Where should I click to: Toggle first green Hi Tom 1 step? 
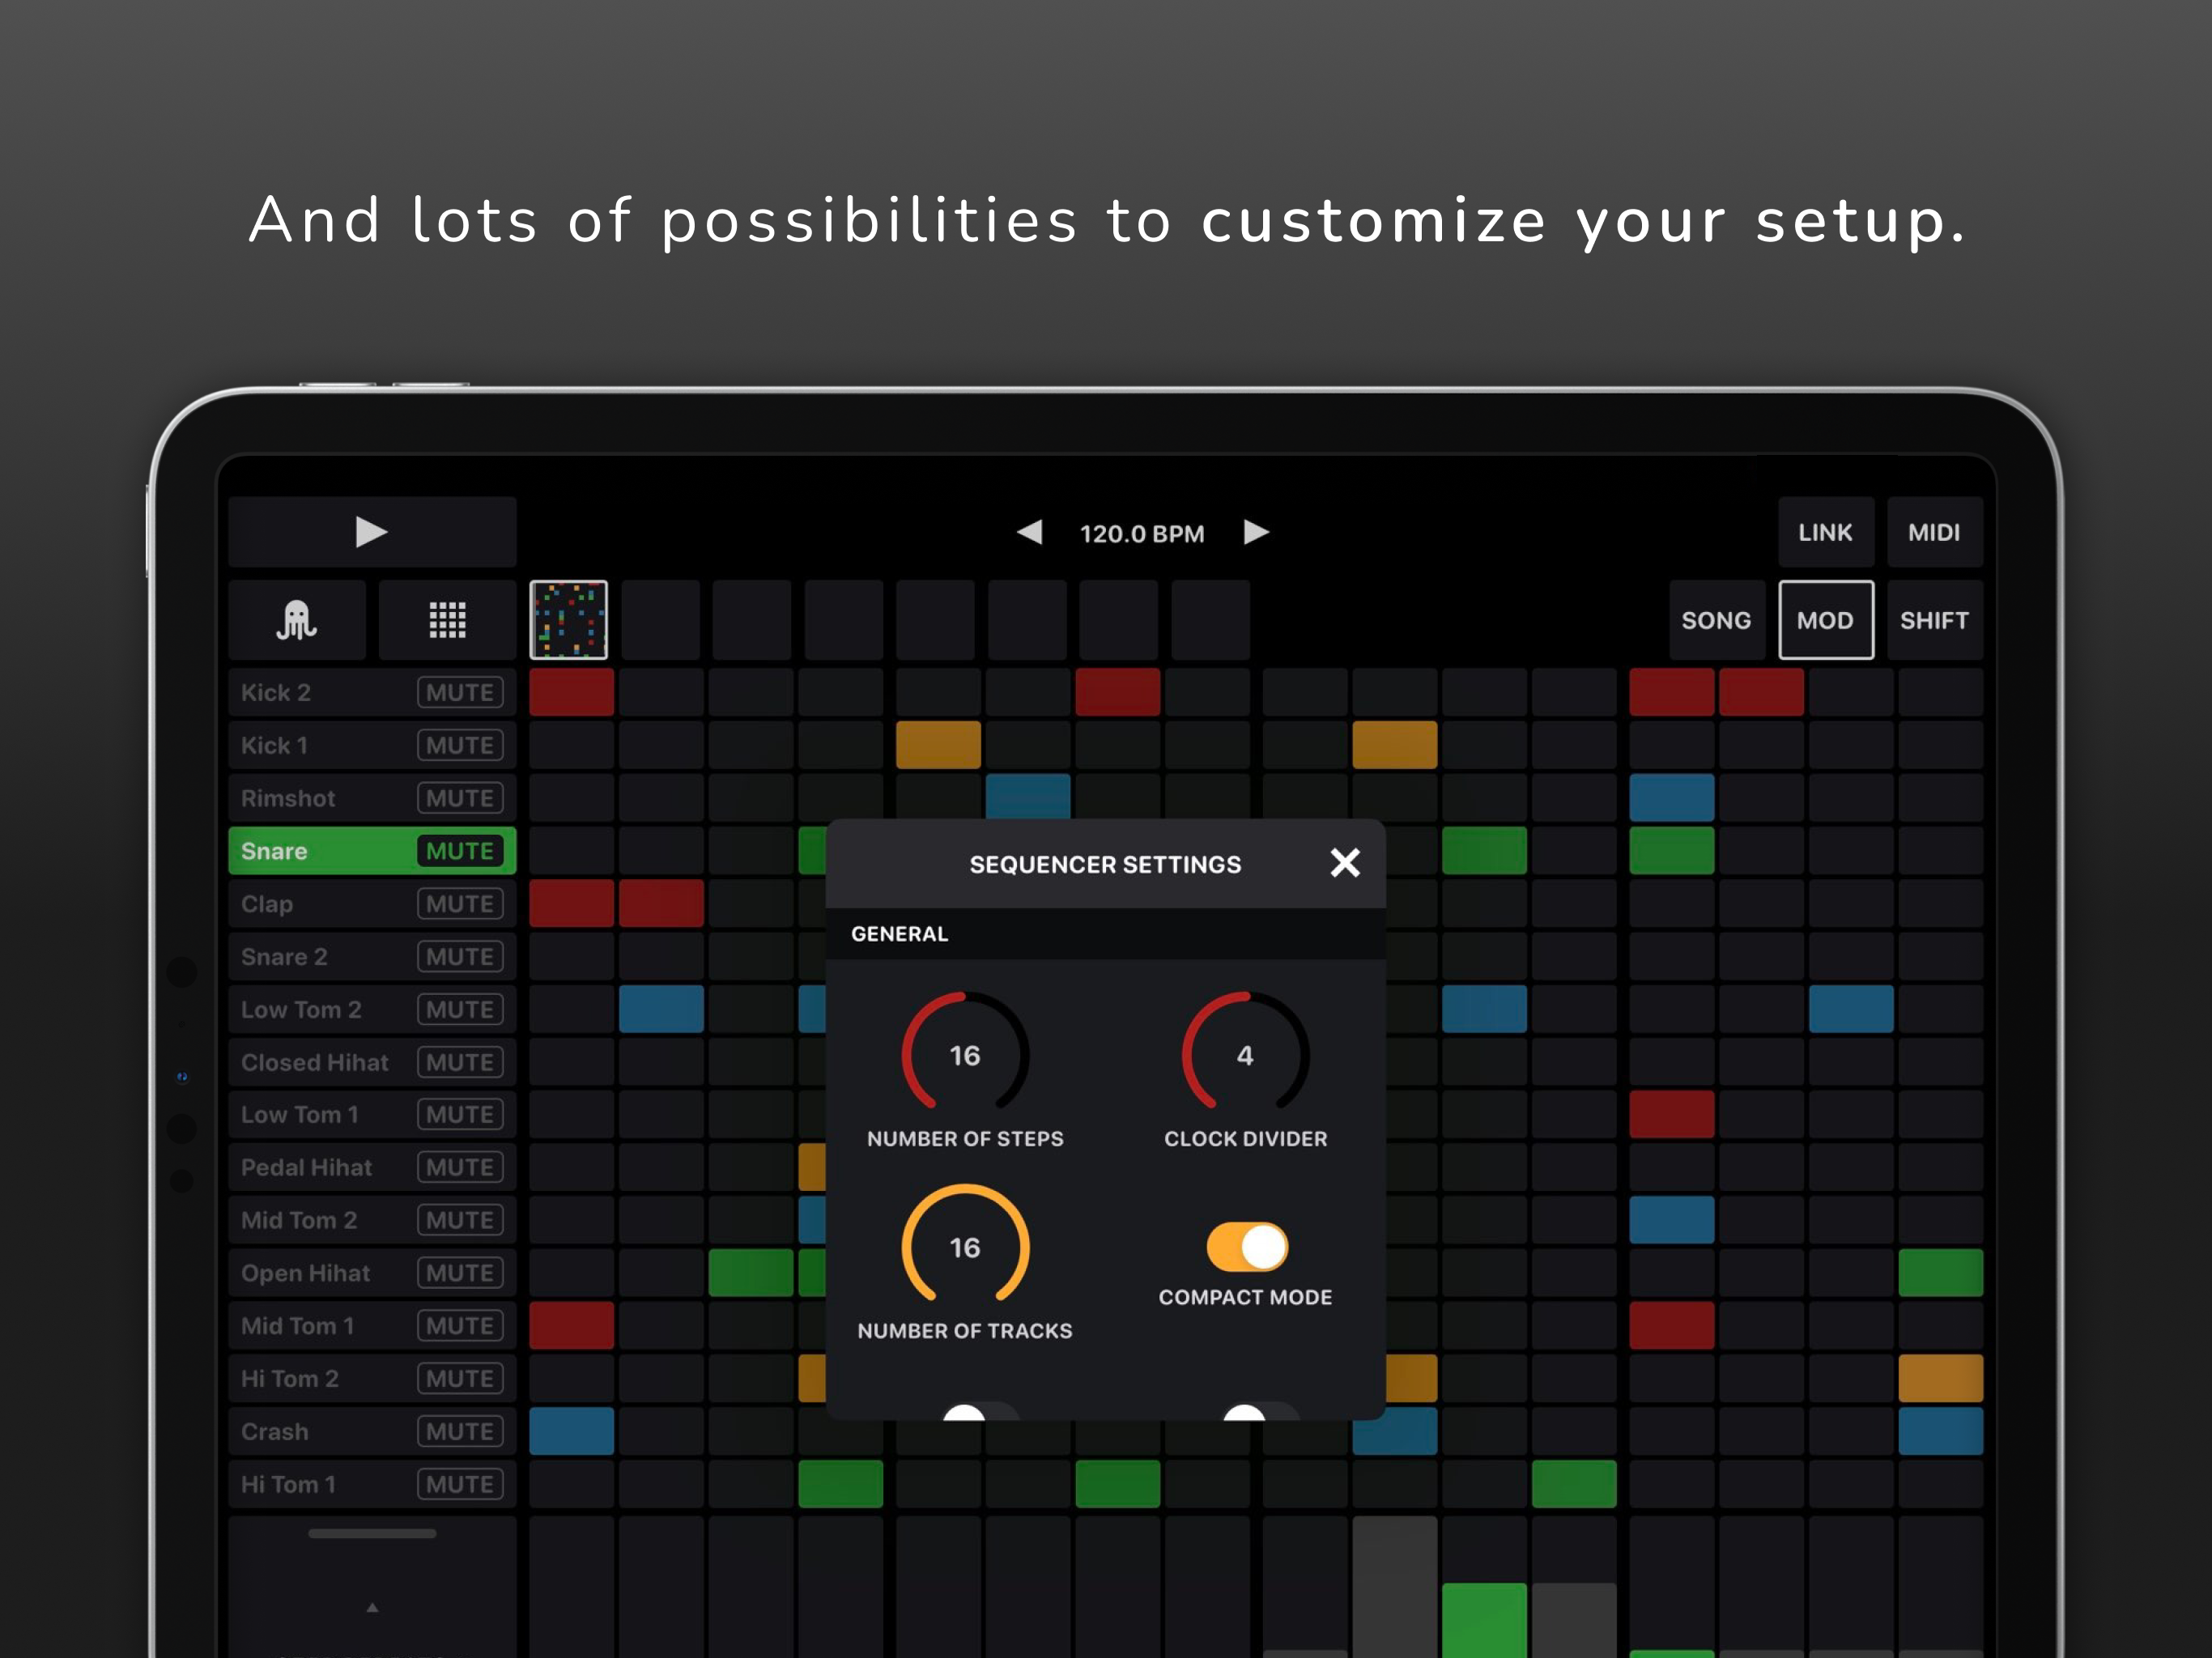click(840, 1484)
